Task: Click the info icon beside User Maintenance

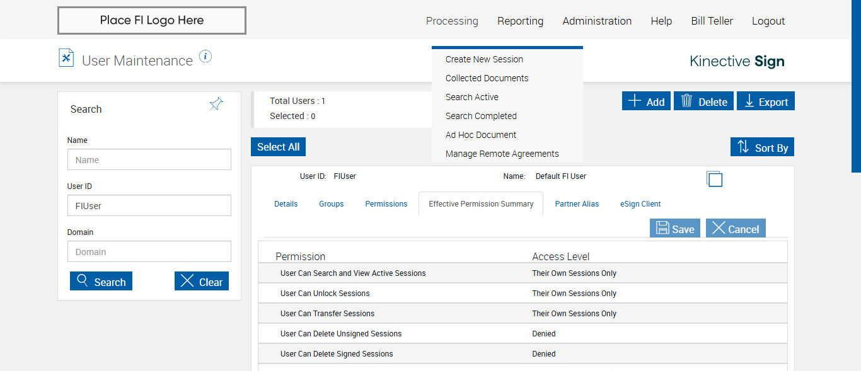Action: point(205,57)
